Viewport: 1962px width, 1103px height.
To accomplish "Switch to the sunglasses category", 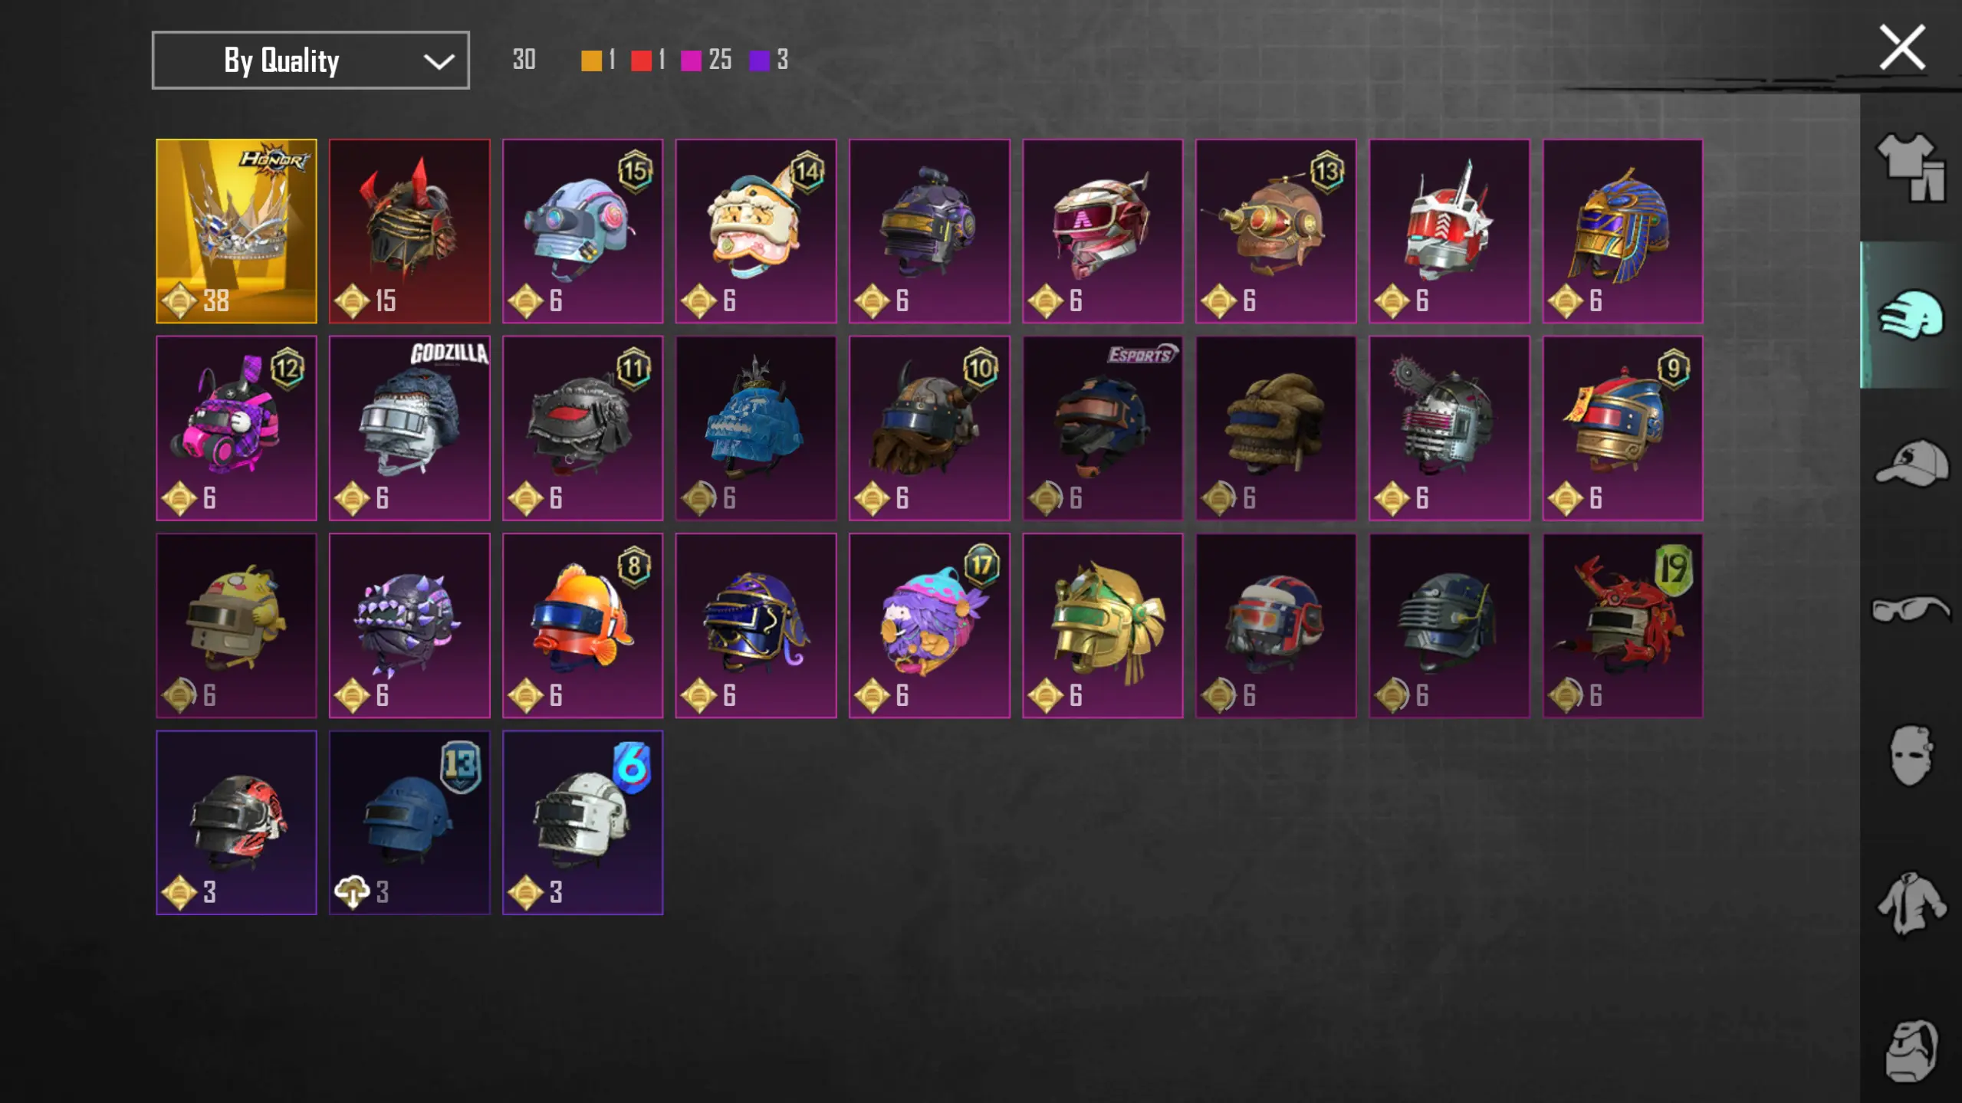I will (1911, 610).
